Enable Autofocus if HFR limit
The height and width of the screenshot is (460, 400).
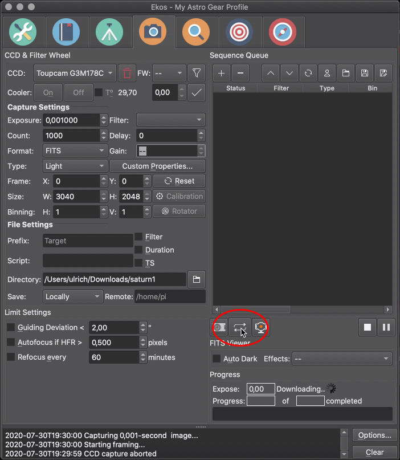tap(11, 342)
